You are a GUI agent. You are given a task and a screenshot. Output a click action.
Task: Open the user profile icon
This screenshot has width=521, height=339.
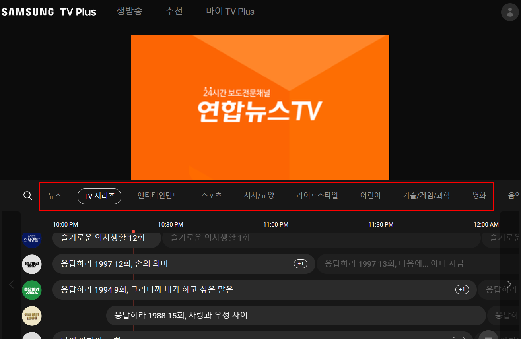tap(510, 12)
